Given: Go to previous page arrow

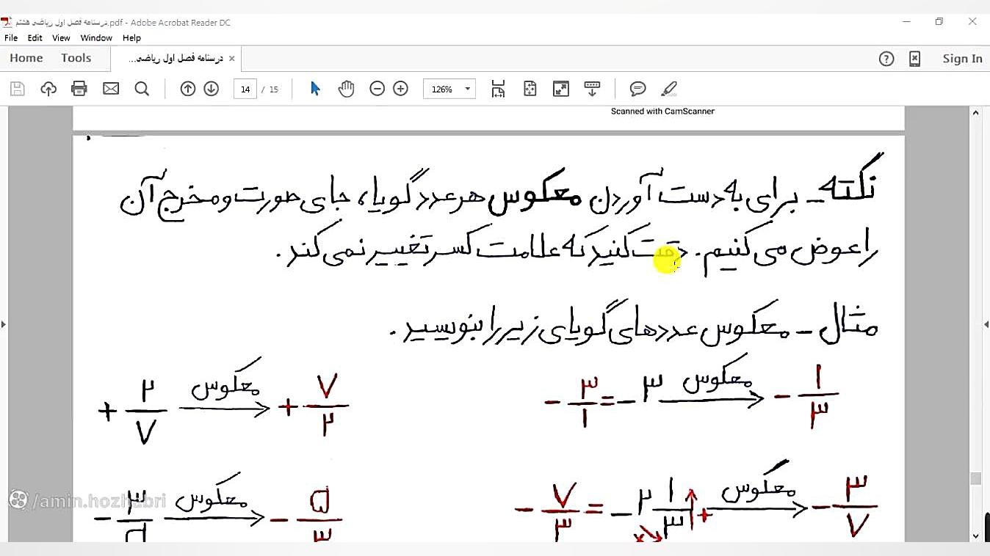Looking at the screenshot, I should click(188, 89).
